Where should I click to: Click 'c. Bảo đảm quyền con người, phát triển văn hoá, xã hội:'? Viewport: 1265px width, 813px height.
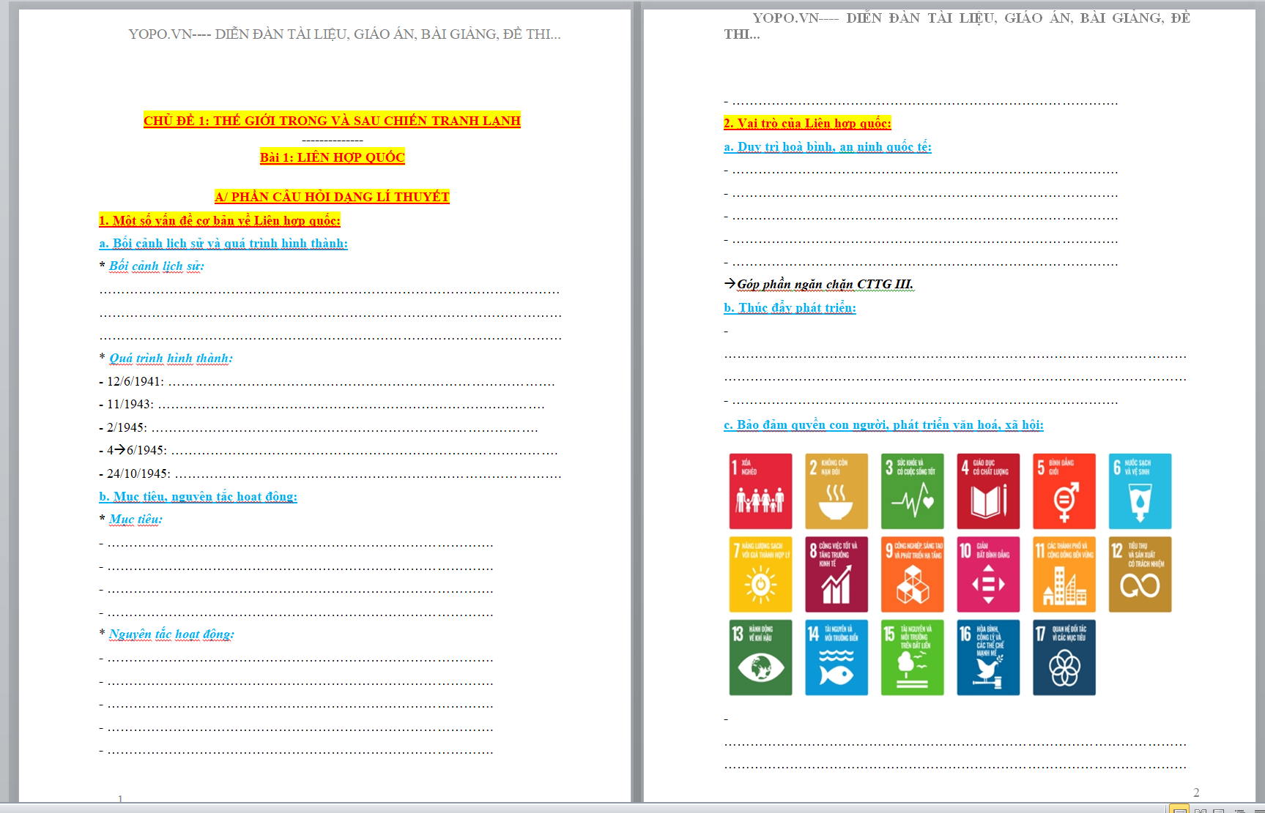pyautogui.click(x=883, y=425)
